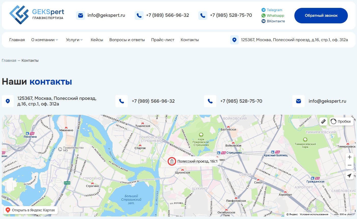Click the Telegram icon
This screenshot has width=357, height=219.
pos(264,10)
